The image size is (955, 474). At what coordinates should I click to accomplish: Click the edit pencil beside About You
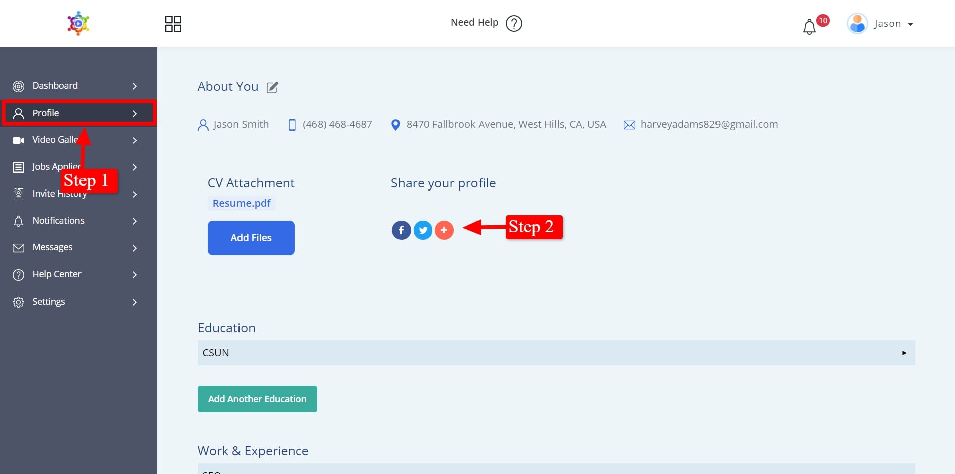(272, 88)
